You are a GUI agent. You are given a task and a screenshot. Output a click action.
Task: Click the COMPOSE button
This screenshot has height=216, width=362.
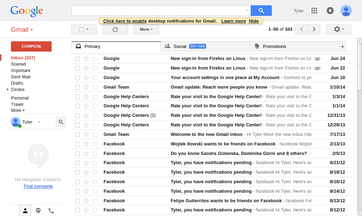tap(31, 46)
